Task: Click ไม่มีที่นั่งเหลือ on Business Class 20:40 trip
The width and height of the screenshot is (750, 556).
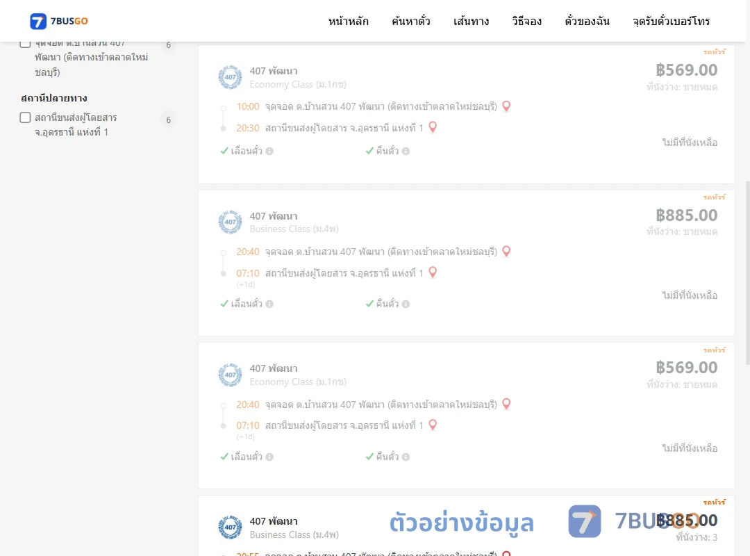Action: [x=690, y=295]
